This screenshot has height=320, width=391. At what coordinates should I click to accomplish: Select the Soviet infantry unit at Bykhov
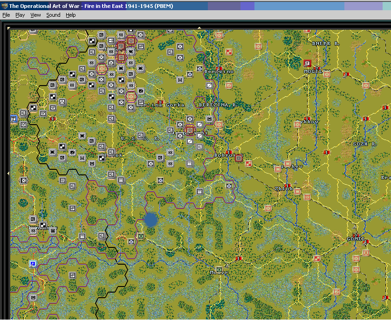pyautogui.click(x=297, y=124)
